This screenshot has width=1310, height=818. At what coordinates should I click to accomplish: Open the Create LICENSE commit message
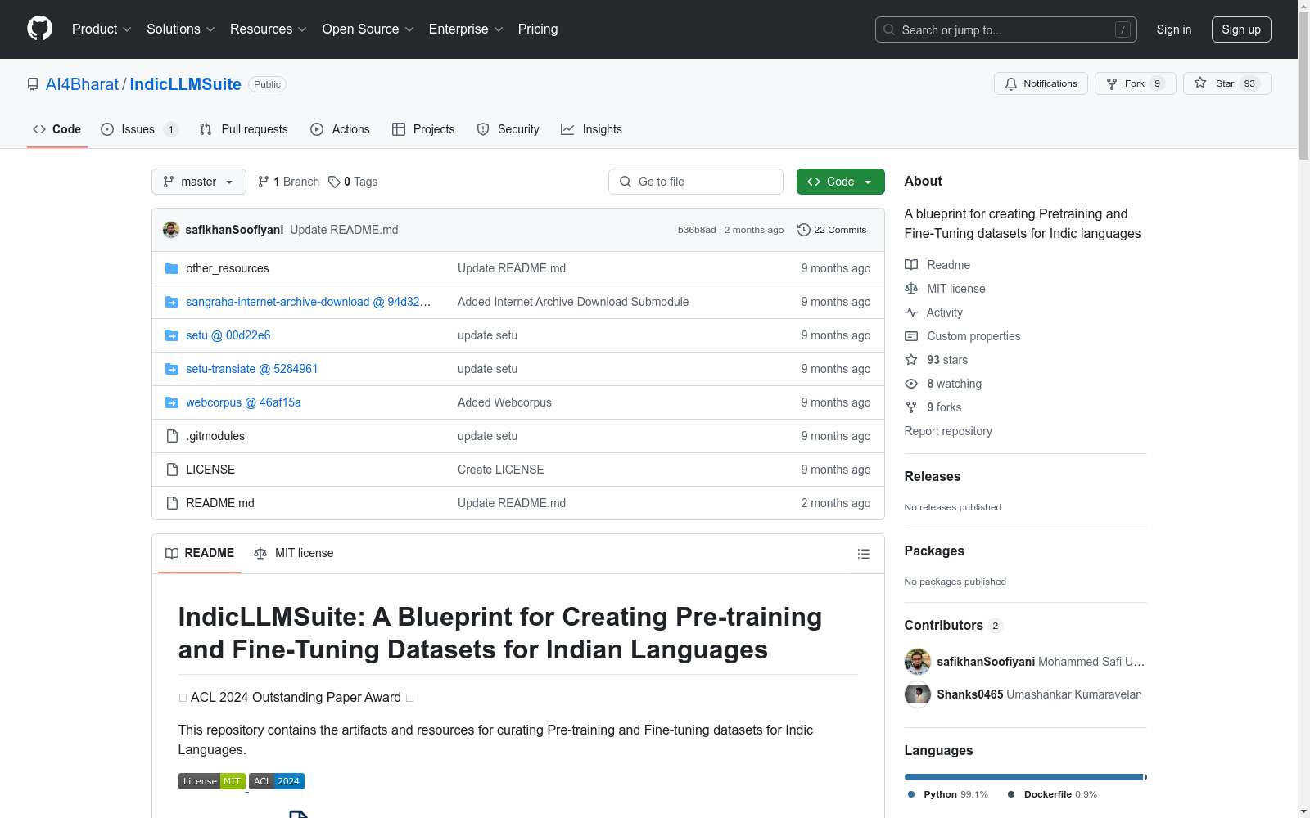(501, 470)
